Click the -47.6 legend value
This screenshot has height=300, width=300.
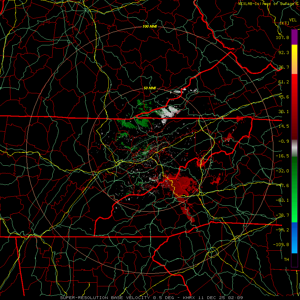tap(282, 186)
